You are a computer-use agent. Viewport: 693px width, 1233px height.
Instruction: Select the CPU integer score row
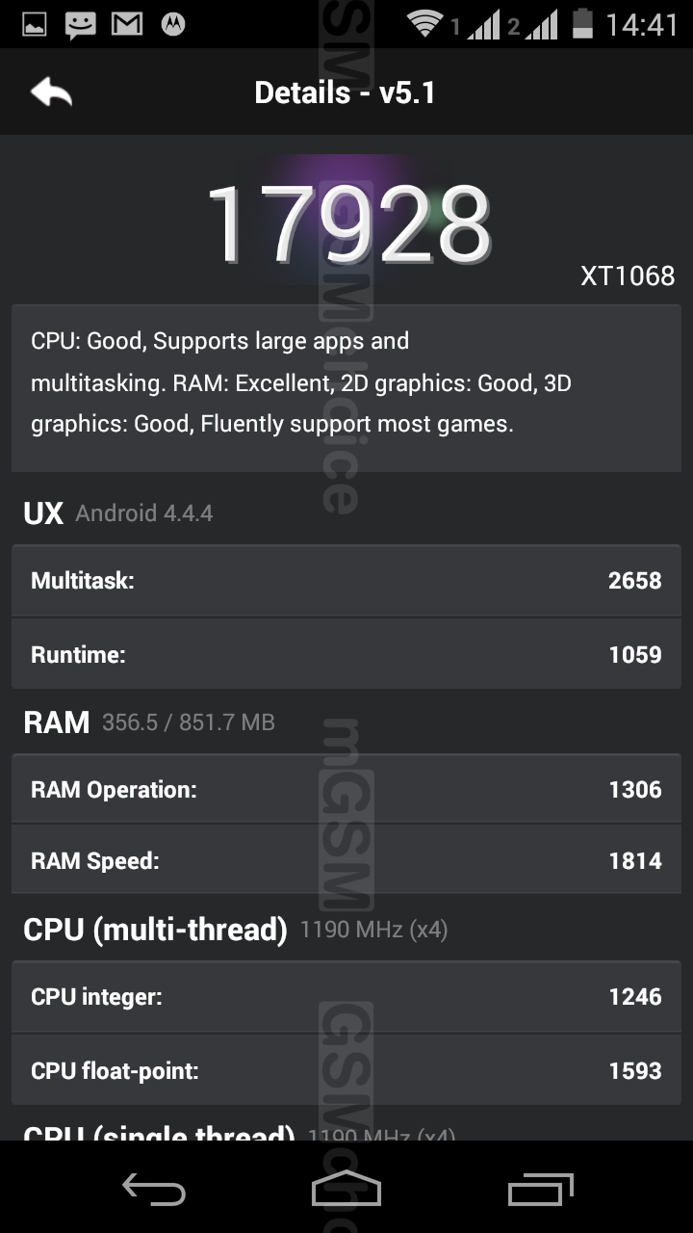pos(346,996)
